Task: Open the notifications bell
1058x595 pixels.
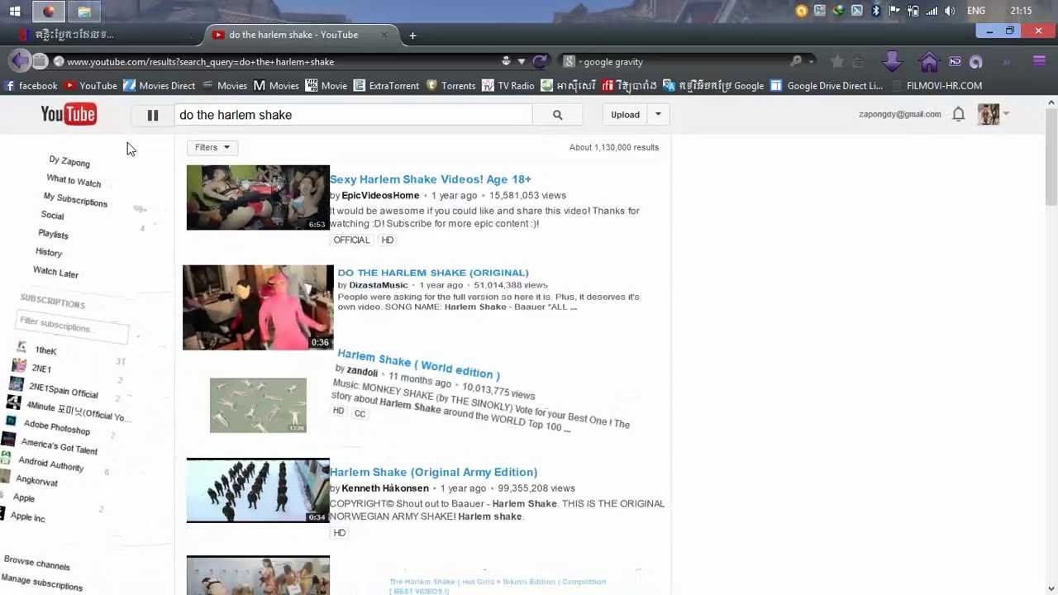Action: [958, 114]
